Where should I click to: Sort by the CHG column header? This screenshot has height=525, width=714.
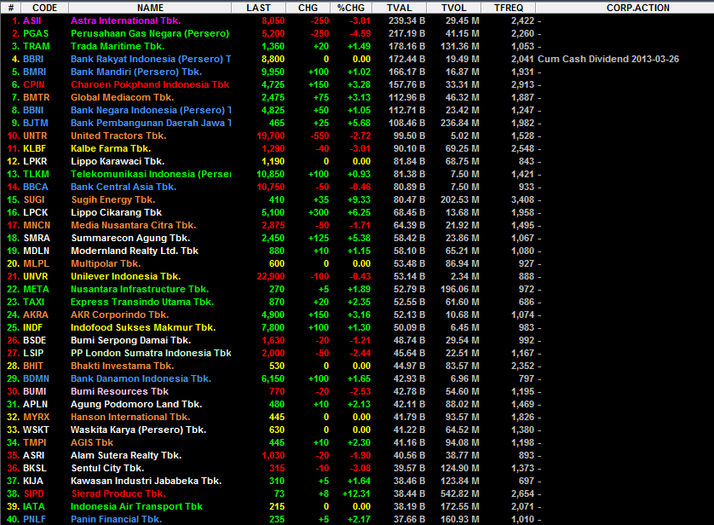click(308, 8)
